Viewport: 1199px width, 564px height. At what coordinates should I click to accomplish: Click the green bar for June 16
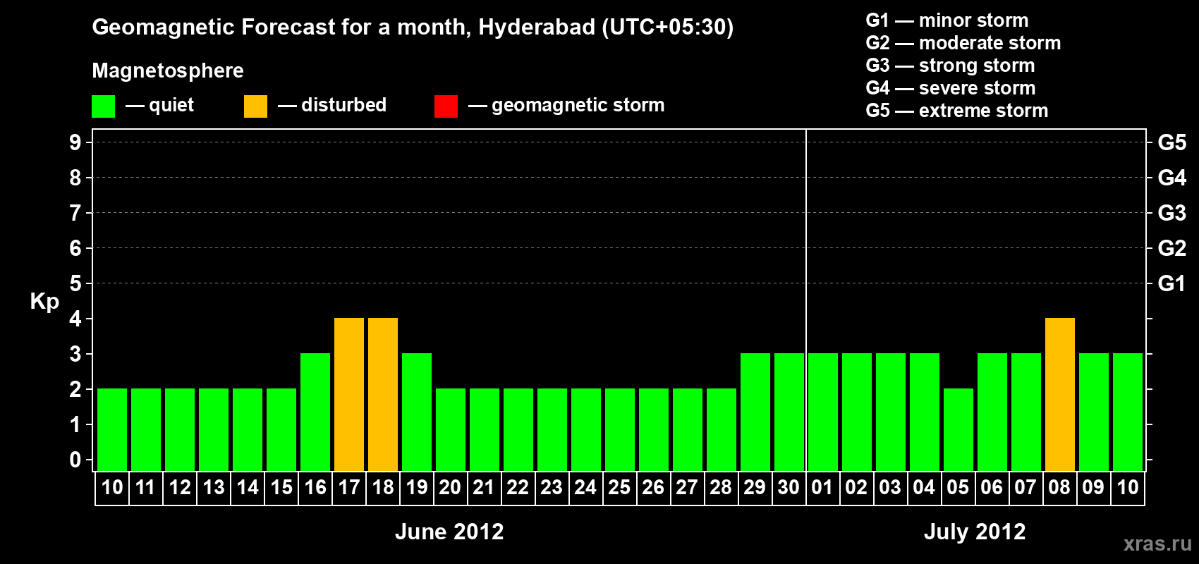(315, 412)
